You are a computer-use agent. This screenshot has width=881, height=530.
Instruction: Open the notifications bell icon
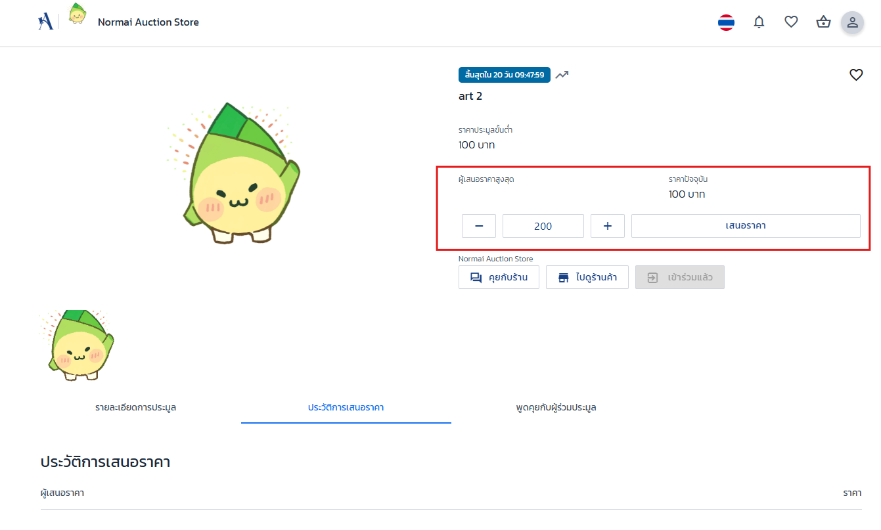(x=759, y=22)
